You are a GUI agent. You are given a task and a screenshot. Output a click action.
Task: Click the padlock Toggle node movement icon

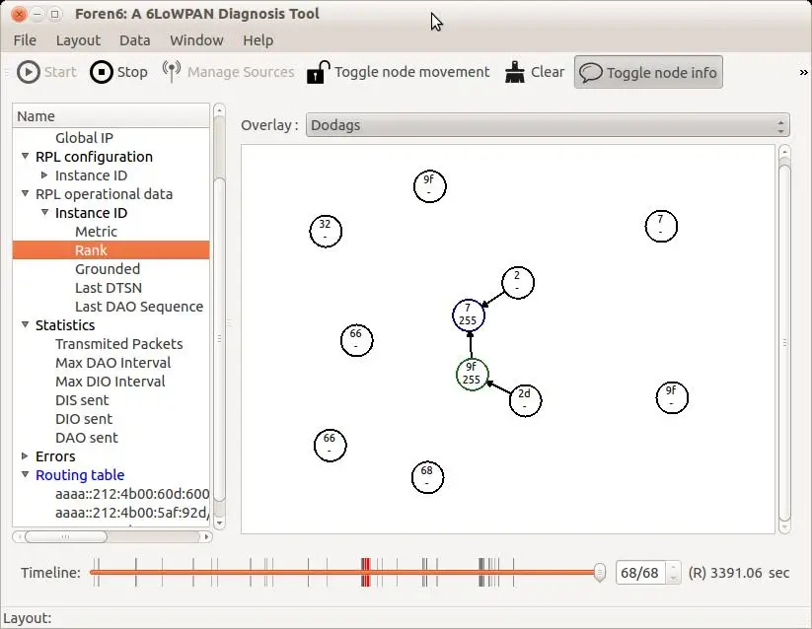[x=318, y=72]
